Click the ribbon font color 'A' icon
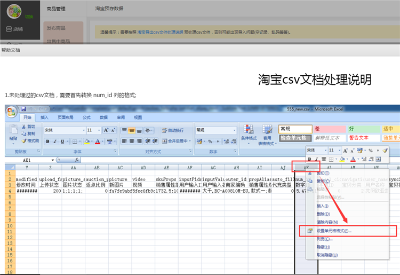The width and height of the screenshot is (400, 275). tap(97, 142)
